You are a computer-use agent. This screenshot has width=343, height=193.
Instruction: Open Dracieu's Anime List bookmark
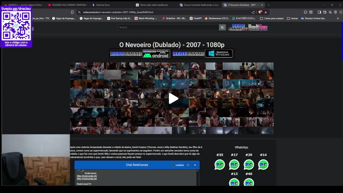pyautogui.click(x=313, y=18)
